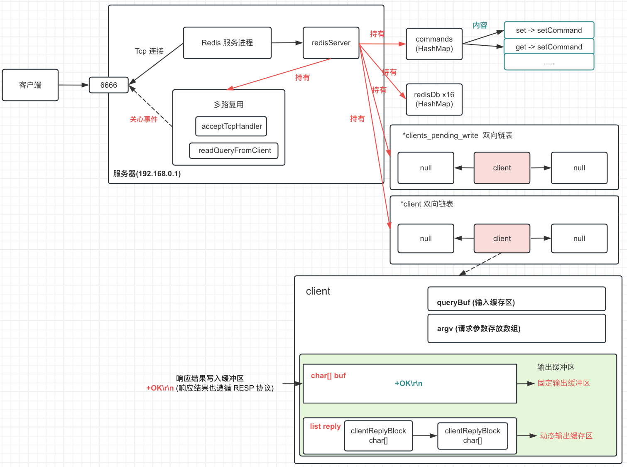Click the Tcp 连接 label
Screen dimensions: 627x467
[x=149, y=51]
